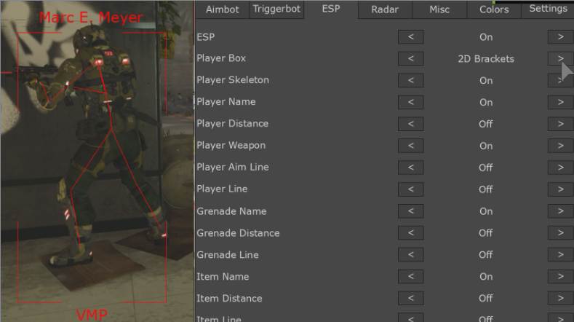
Task: Switch to the Colors tab
Action: (494, 9)
